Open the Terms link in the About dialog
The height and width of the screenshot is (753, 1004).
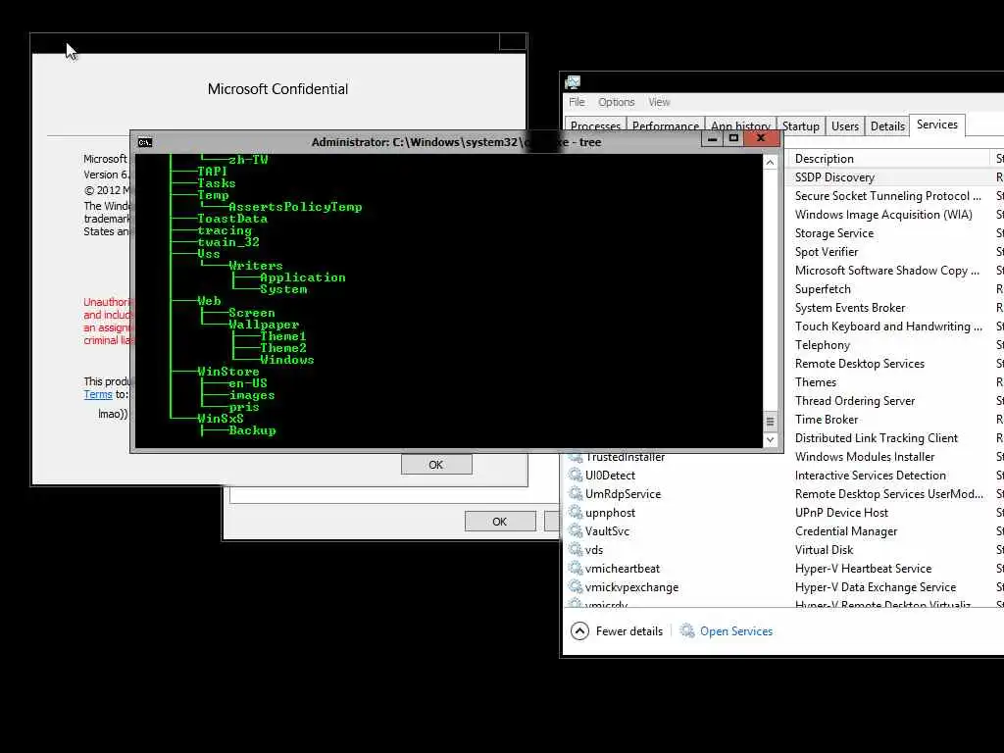(98, 394)
